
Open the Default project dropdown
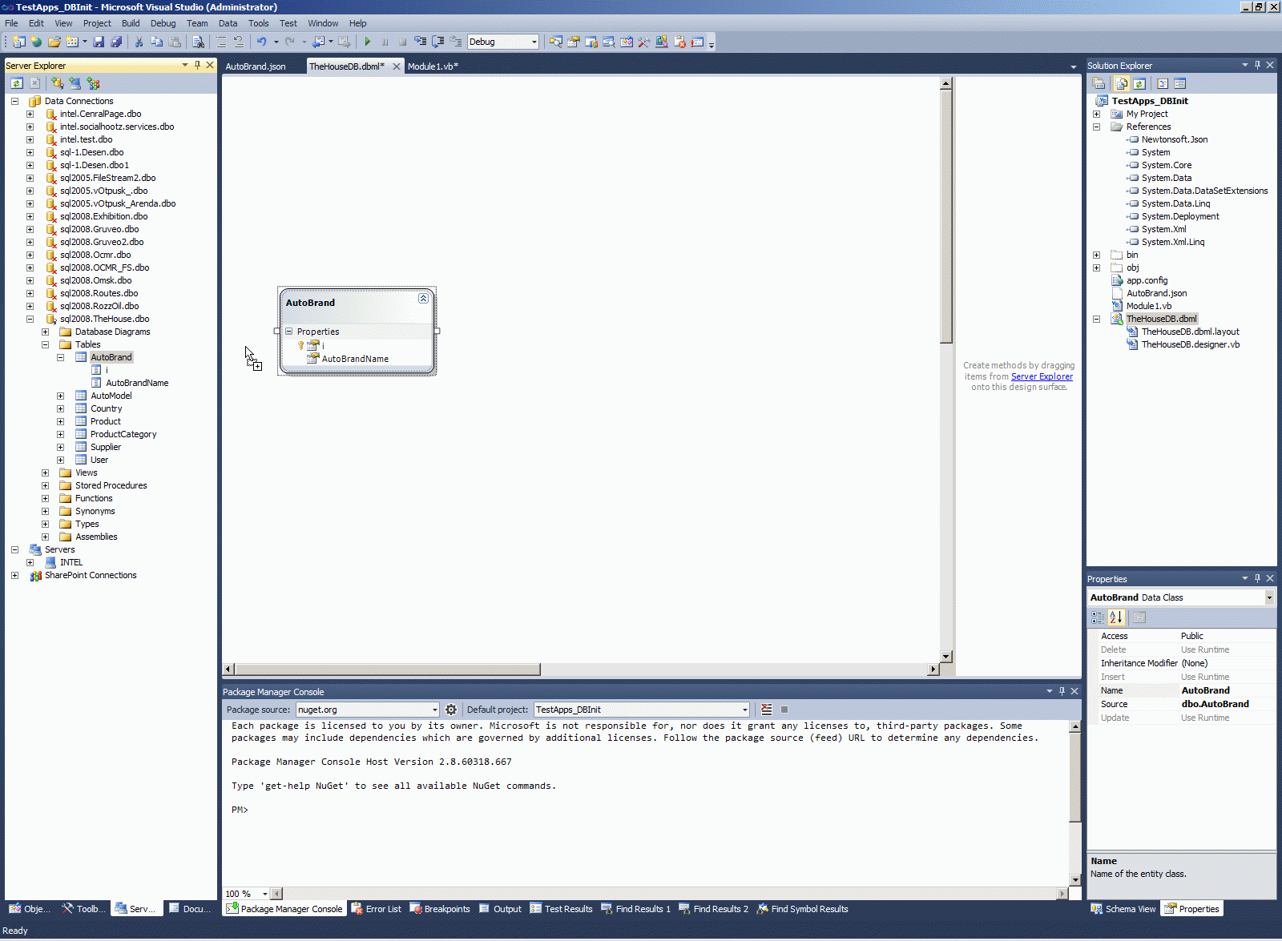(x=745, y=710)
